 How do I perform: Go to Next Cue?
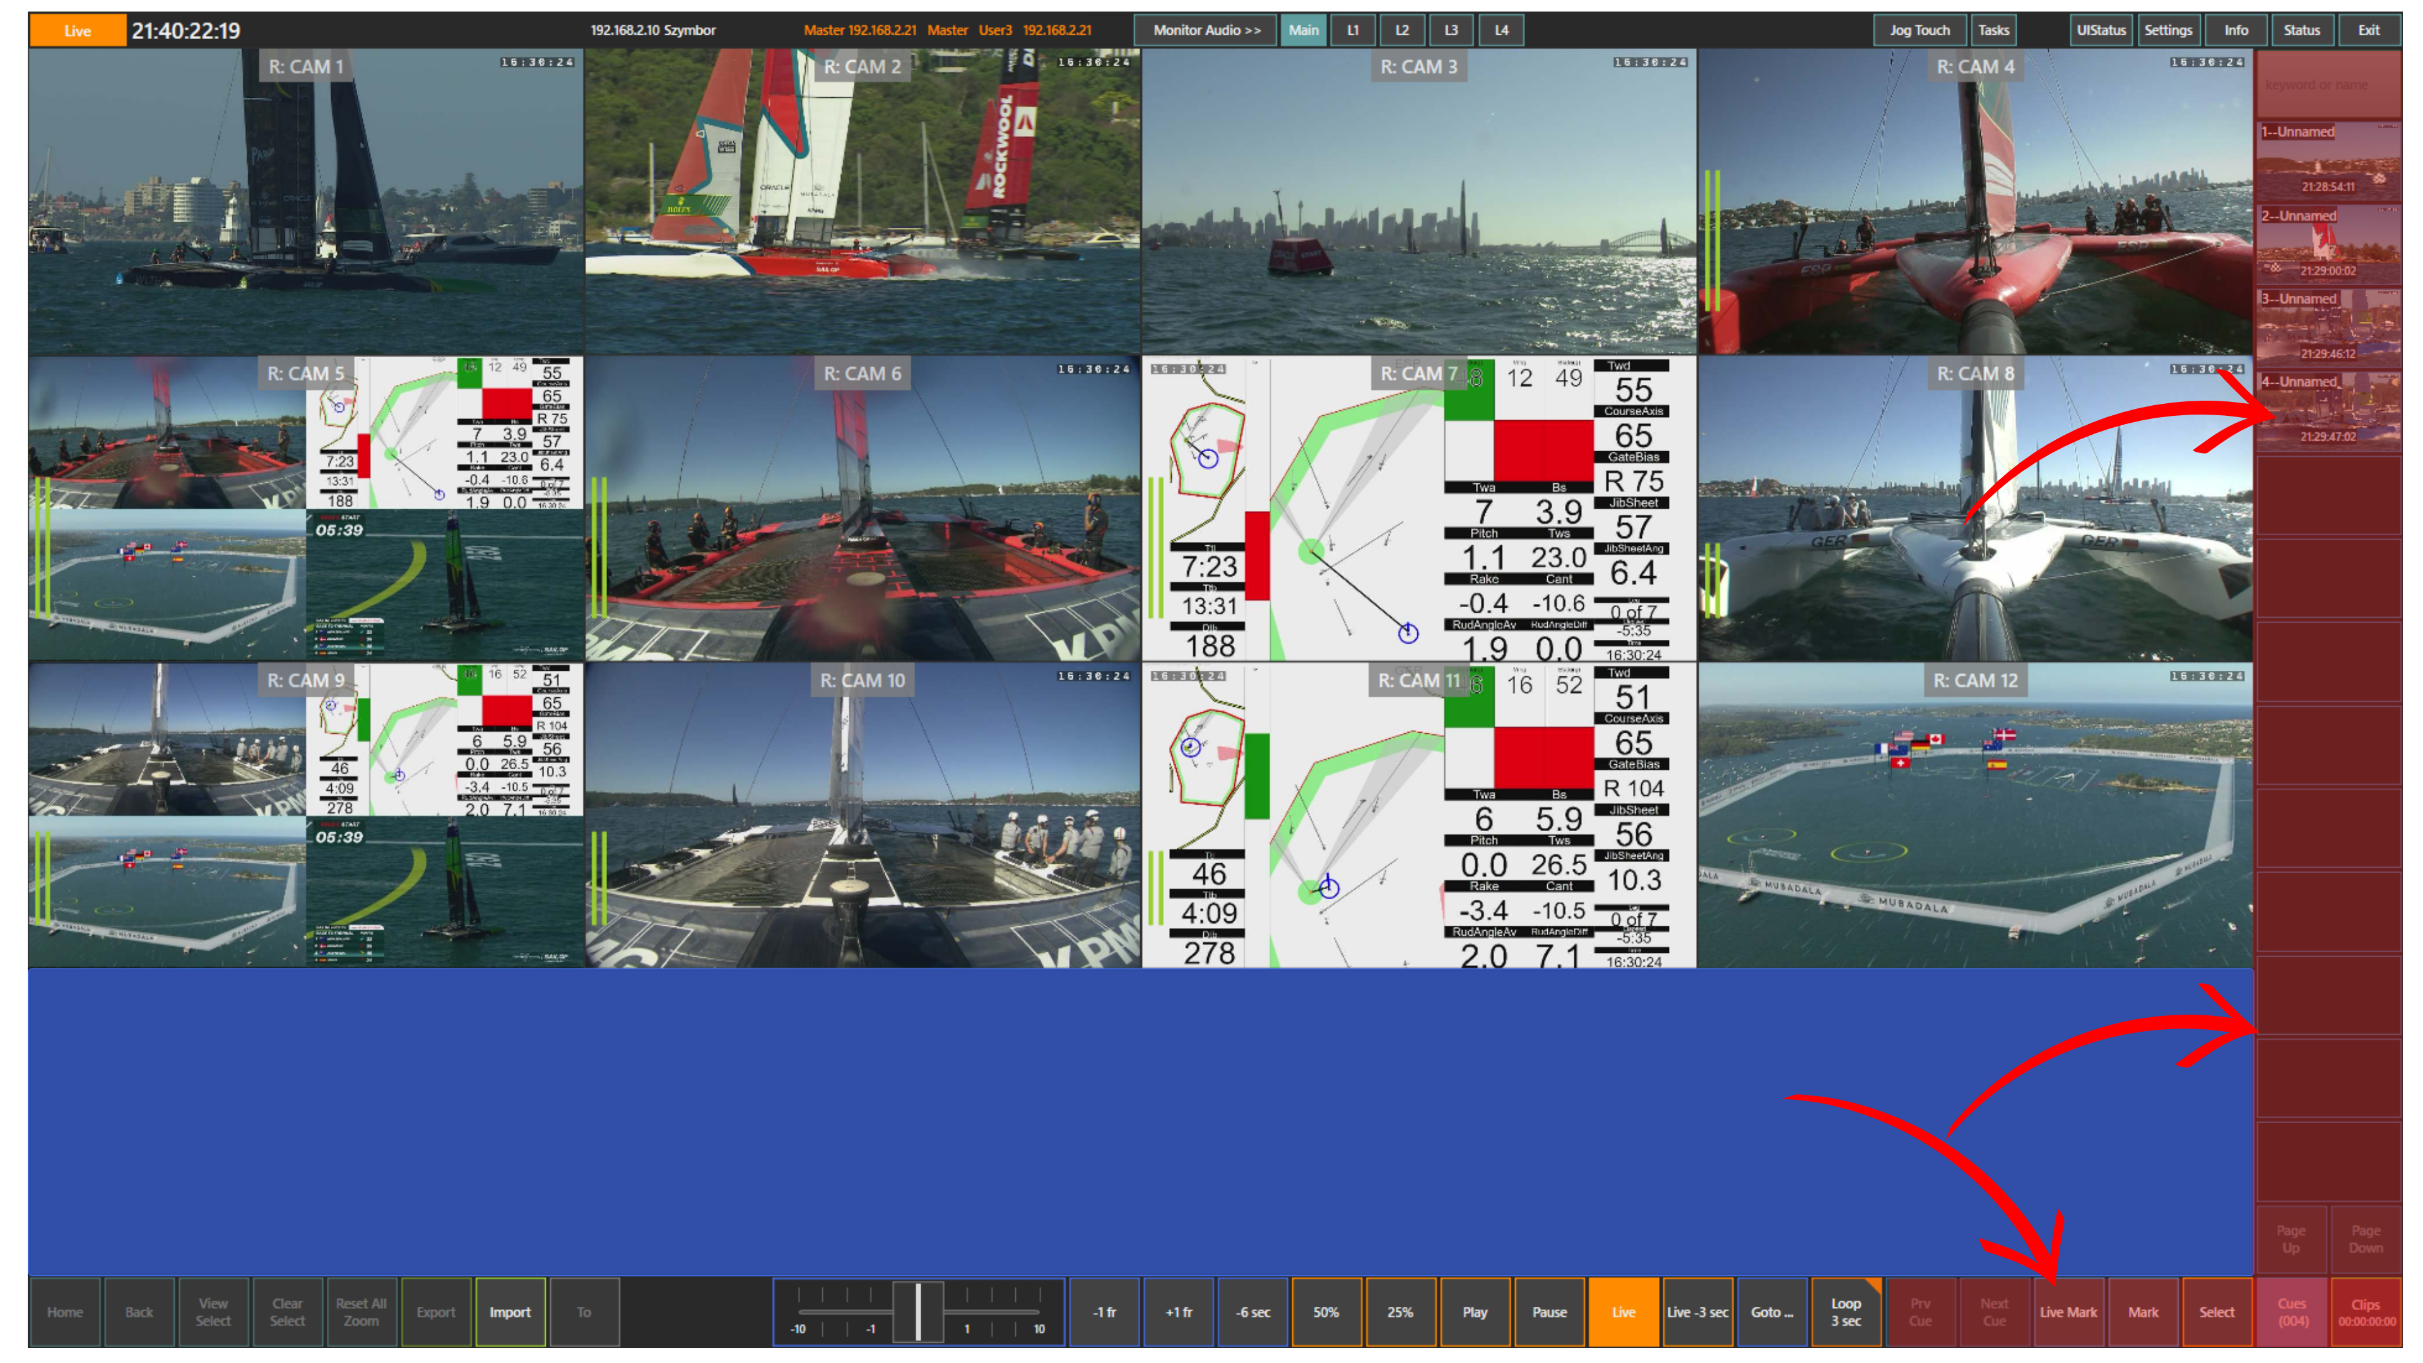pyautogui.click(x=1995, y=1311)
